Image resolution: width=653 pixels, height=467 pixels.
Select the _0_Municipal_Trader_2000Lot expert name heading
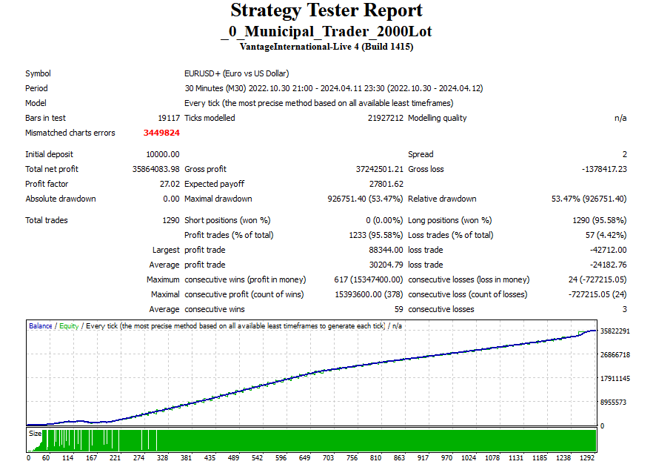click(x=326, y=31)
